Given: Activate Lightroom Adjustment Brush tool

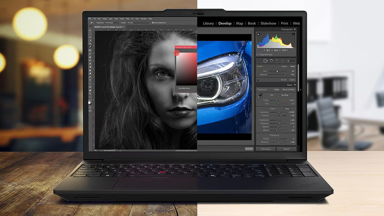Looking at the screenshot, I should (291, 61).
